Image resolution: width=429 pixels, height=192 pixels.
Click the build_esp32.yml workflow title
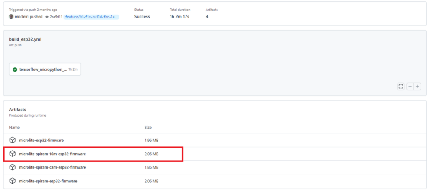(25, 39)
